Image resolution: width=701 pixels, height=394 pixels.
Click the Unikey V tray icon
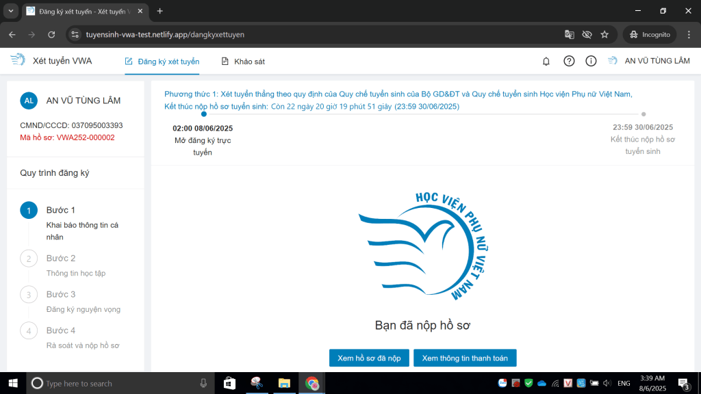tap(568, 383)
